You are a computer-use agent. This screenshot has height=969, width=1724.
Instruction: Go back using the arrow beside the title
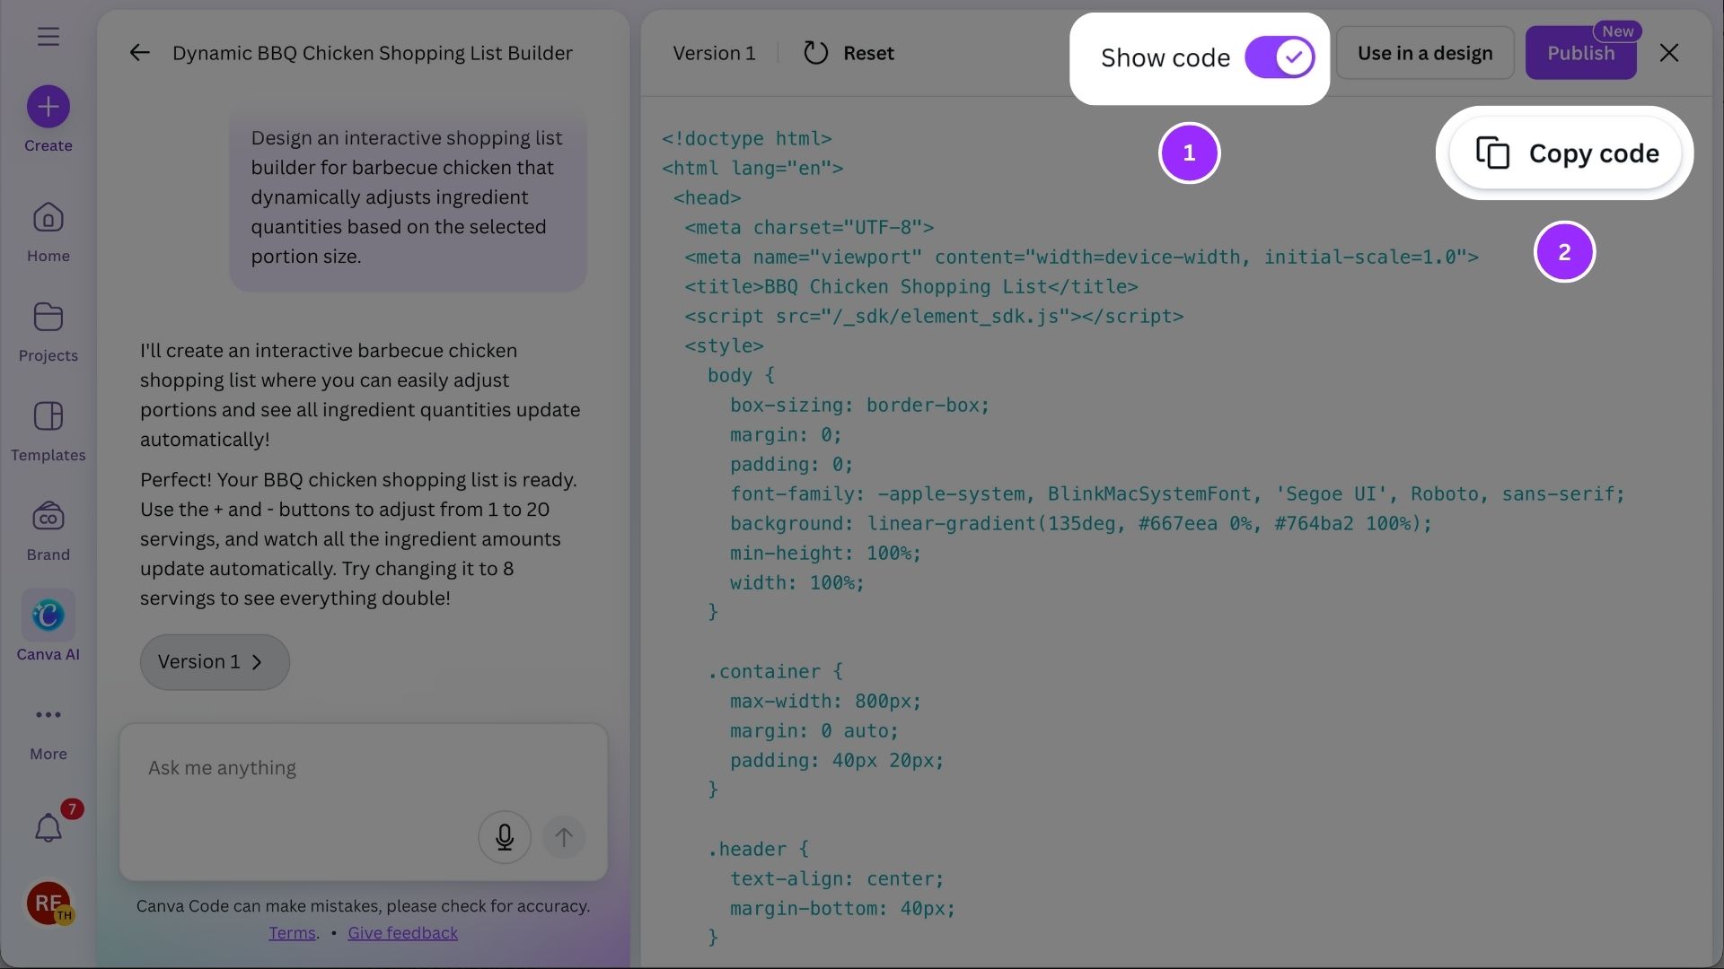139,52
